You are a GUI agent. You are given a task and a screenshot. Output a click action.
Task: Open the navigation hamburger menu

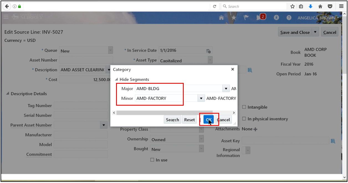click(6, 17)
